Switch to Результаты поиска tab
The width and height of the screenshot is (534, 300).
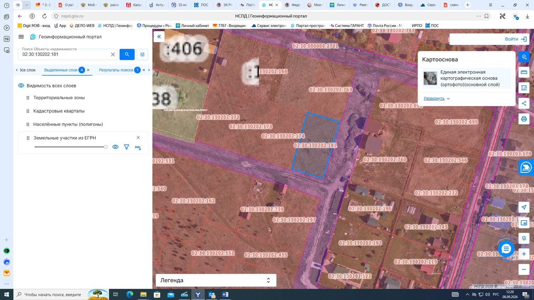pyautogui.click(x=116, y=70)
